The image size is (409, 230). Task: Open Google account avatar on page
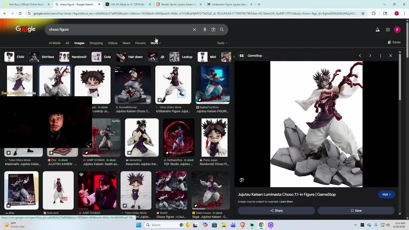(x=397, y=29)
